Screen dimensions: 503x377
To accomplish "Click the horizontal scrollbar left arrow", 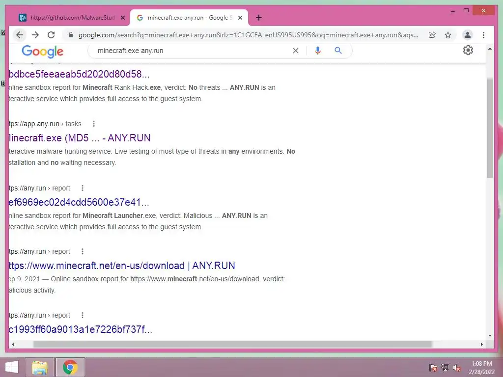I will 12,344.
